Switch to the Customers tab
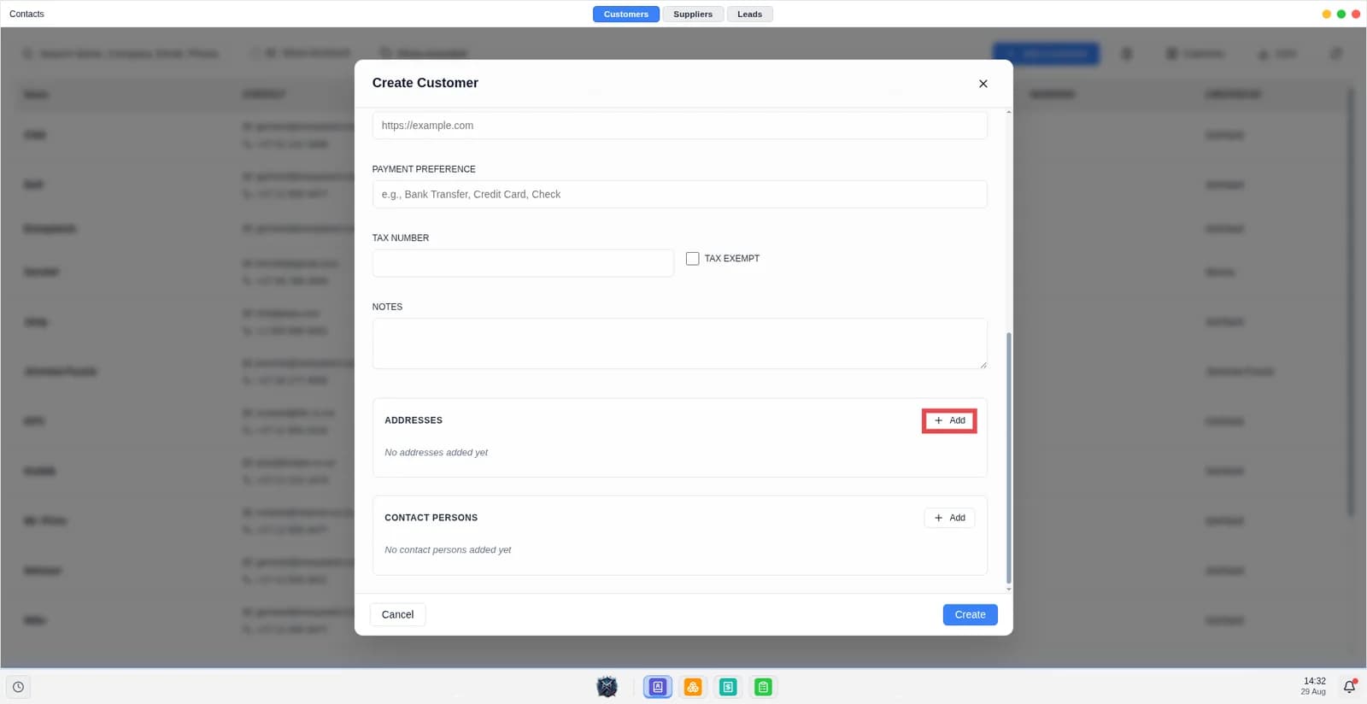Screen dimensions: 1367x704 click(625, 15)
